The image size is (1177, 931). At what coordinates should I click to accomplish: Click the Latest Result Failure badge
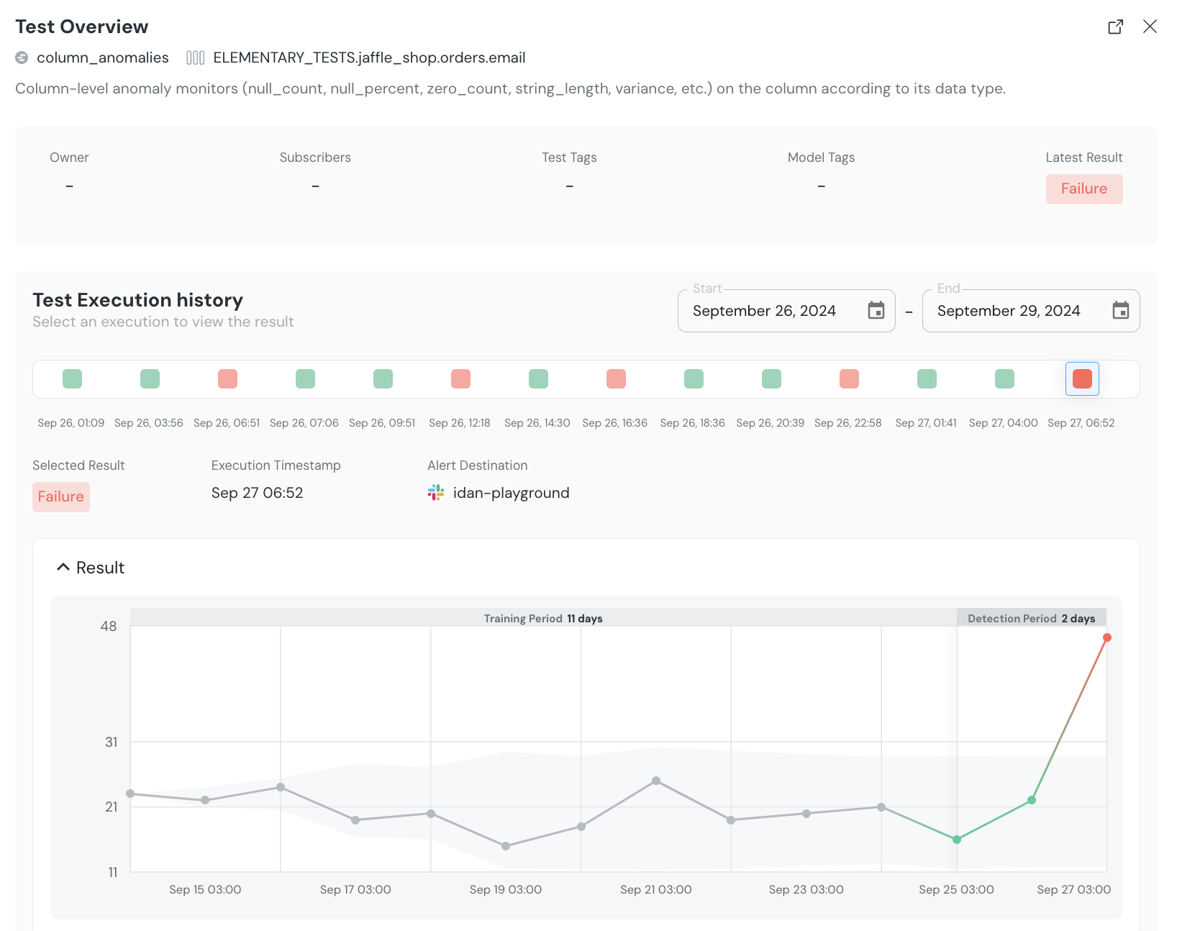(x=1084, y=189)
